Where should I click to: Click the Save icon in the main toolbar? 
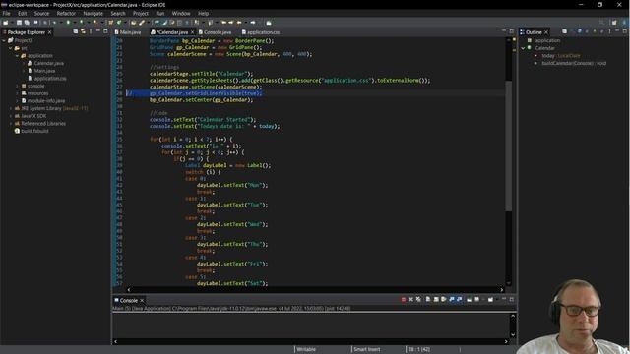point(19,23)
